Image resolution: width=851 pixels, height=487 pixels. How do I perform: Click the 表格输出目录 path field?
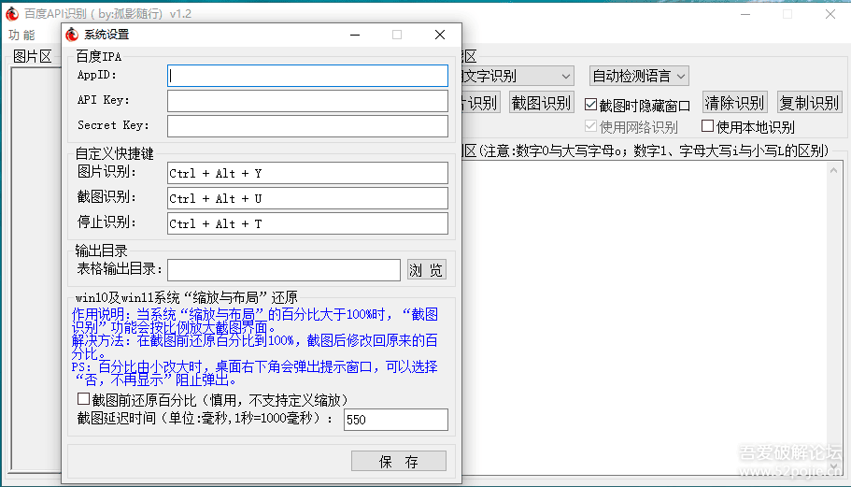[284, 270]
